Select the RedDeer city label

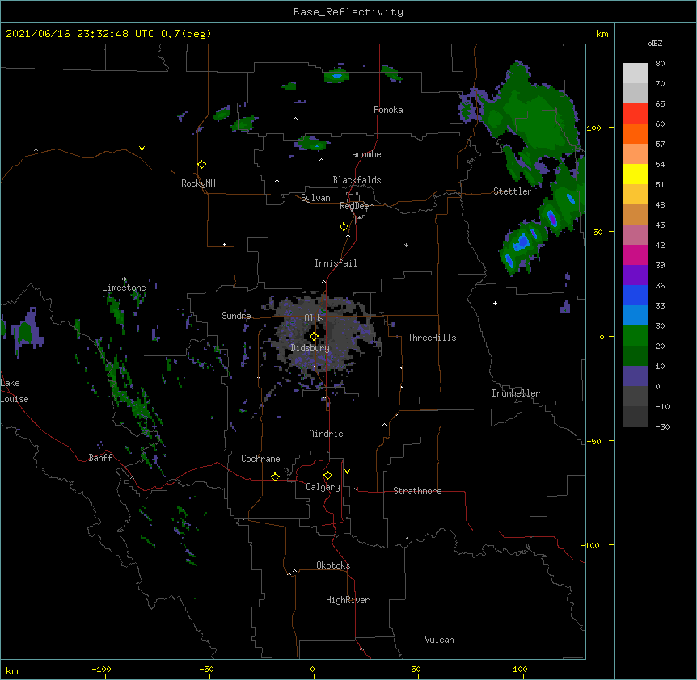click(x=356, y=206)
